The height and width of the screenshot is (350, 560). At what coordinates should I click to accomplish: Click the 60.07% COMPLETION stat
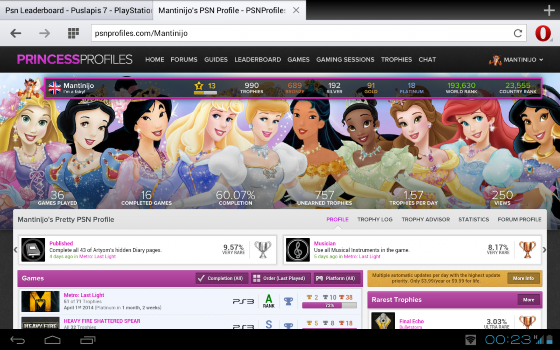click(236, 198)
